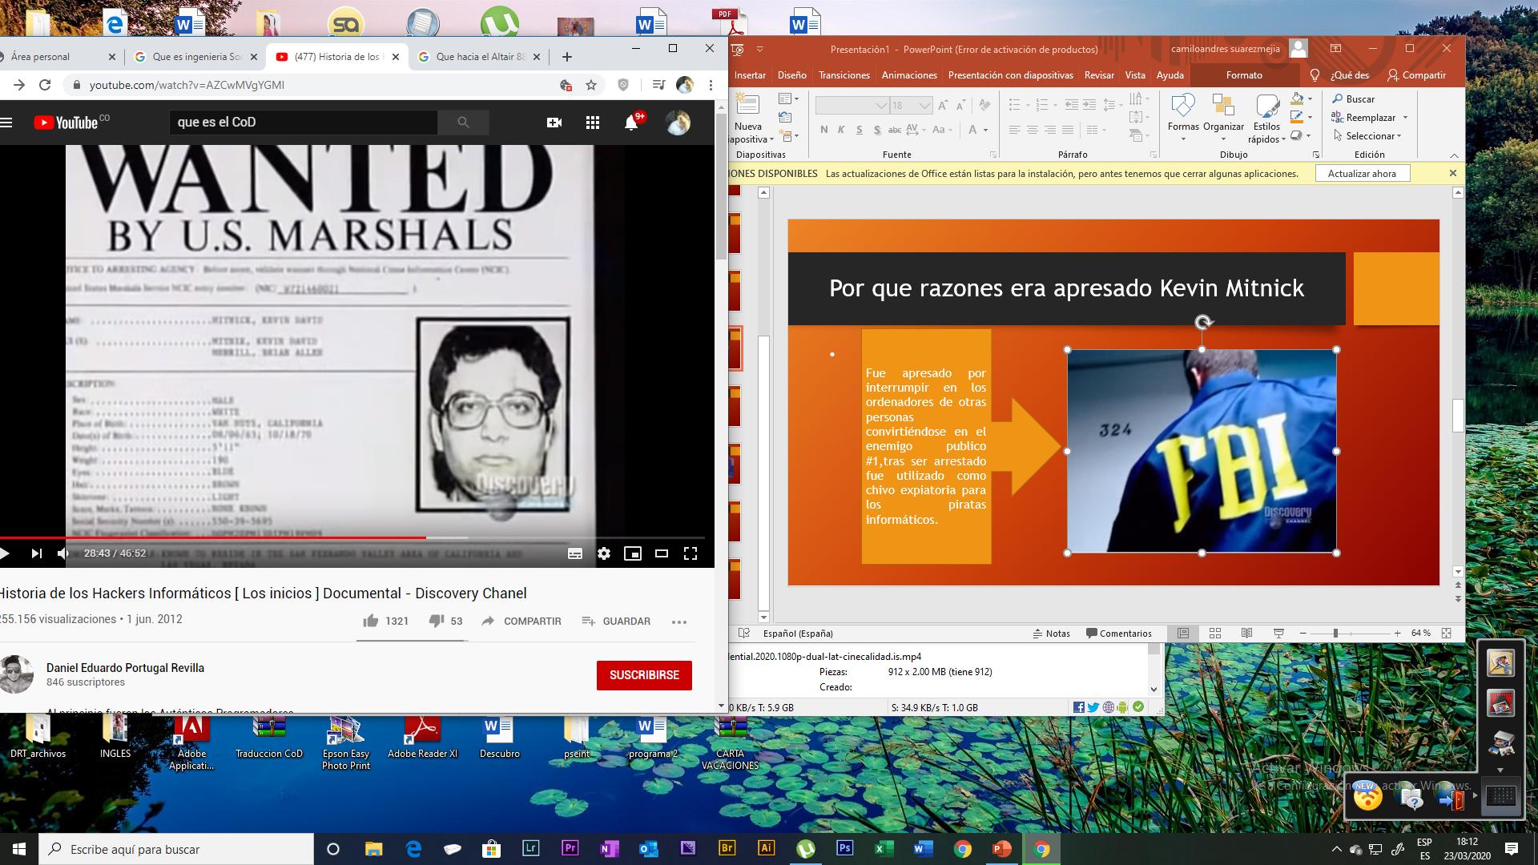Toggle strikethrough abc formatting
The width and height of the screenshot is (1538, 865).
tap(895, 130)
